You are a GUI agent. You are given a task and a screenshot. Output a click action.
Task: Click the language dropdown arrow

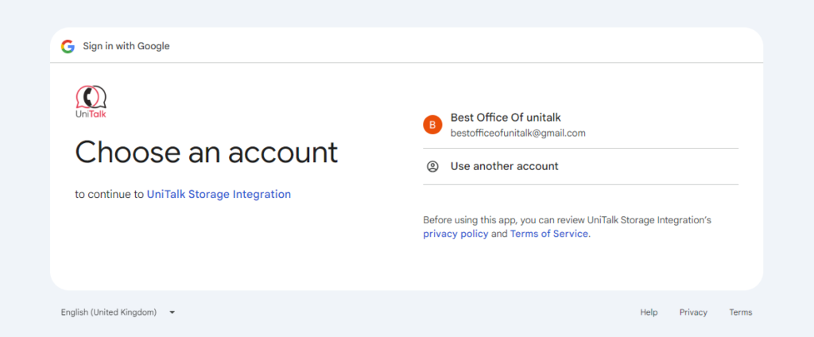172,312
